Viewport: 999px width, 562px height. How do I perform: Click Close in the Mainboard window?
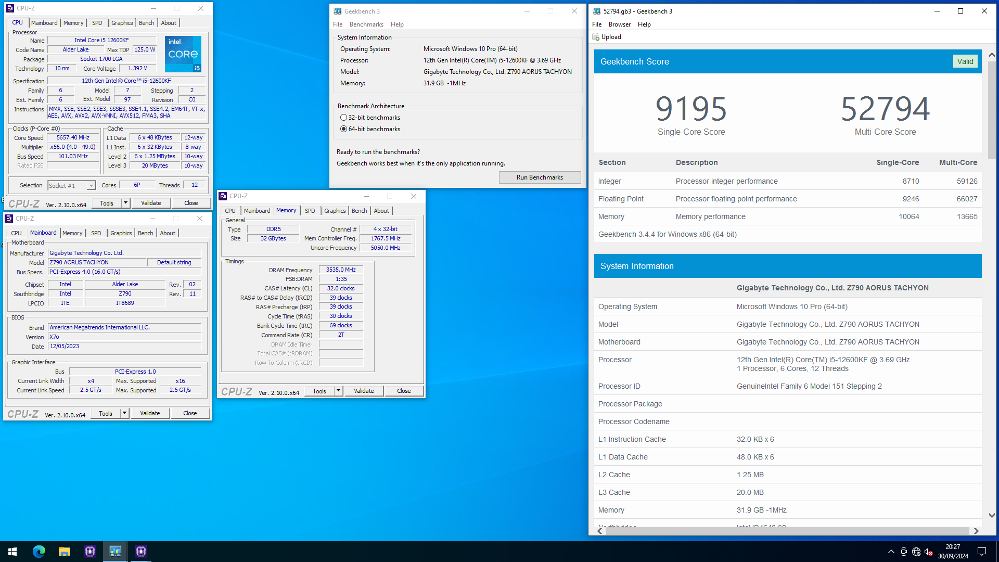190,413
